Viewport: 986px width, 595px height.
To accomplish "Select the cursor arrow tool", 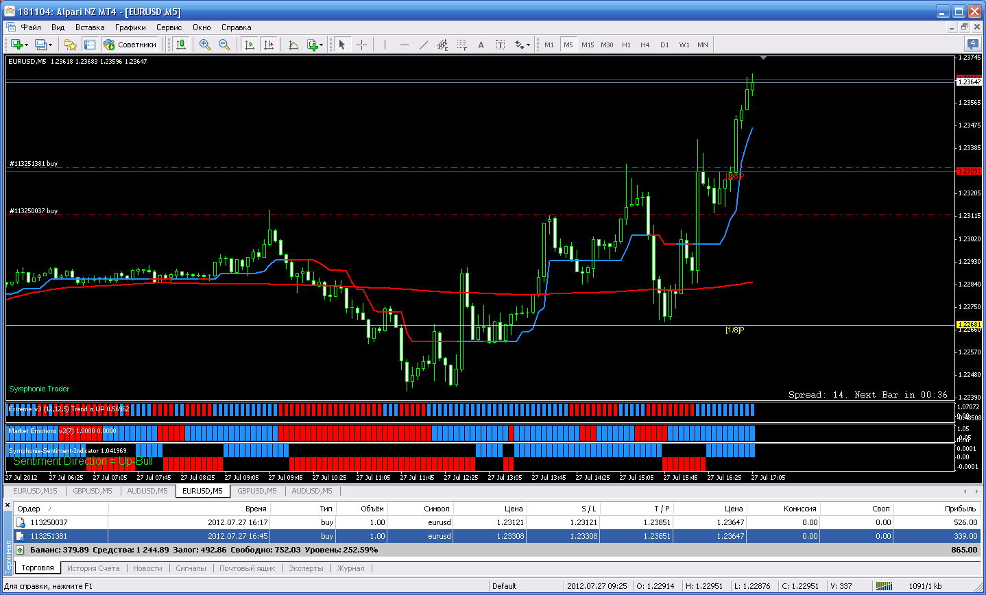I will pyautogui.click(x=342, y=45).
